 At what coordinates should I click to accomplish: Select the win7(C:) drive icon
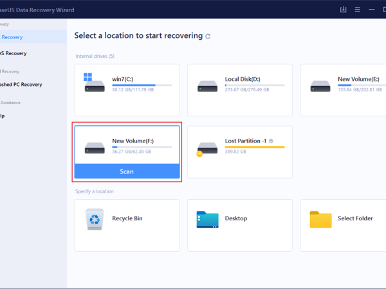95,83
